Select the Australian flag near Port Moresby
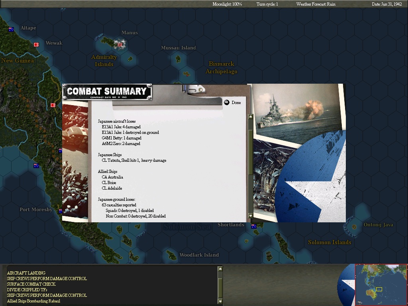This screenshot has height=306, width=408. [61, 211]
